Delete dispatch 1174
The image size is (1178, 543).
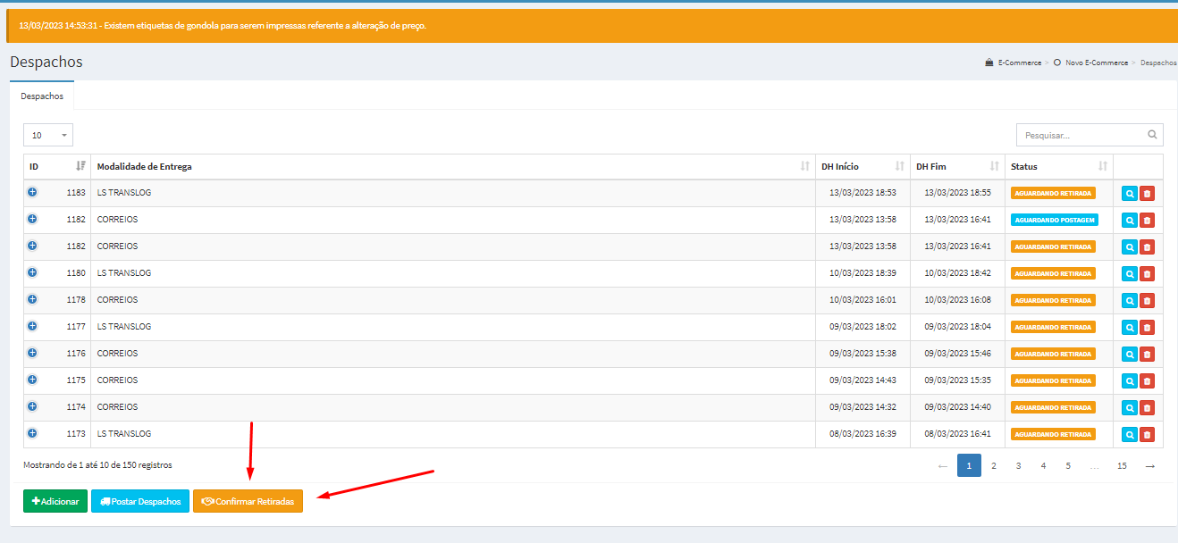(x=1147, y=408)
